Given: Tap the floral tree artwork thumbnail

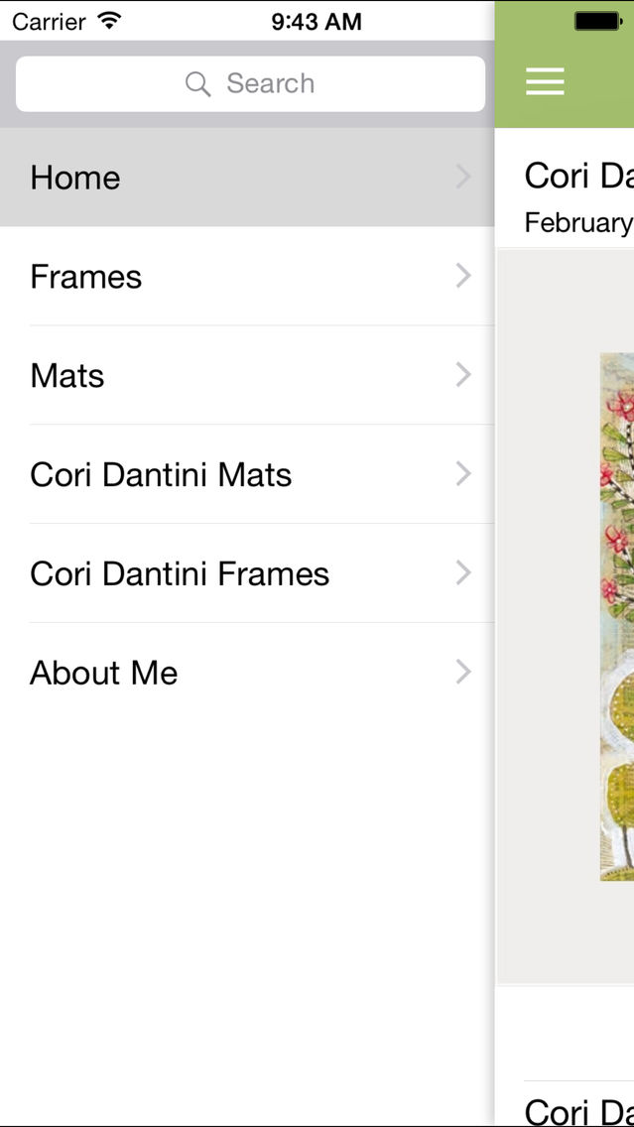Looking at the screenshot, I should tap(617, 617).
